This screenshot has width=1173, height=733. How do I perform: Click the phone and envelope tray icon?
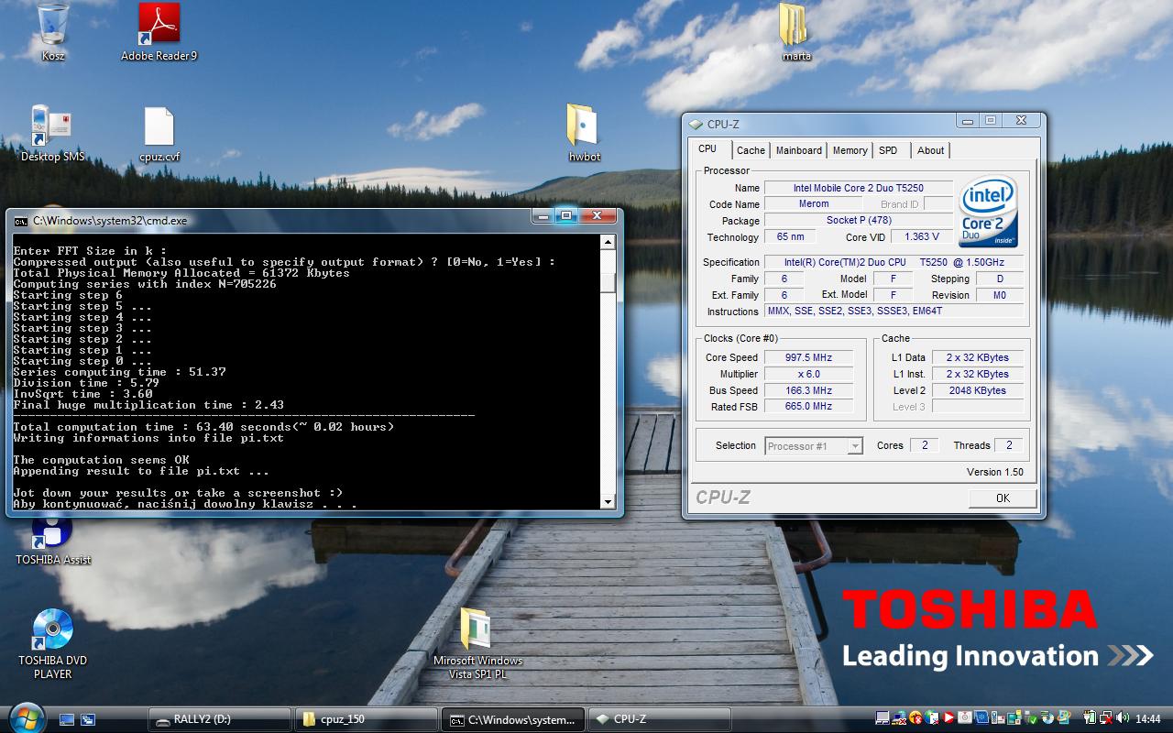(x=998, y=718)
